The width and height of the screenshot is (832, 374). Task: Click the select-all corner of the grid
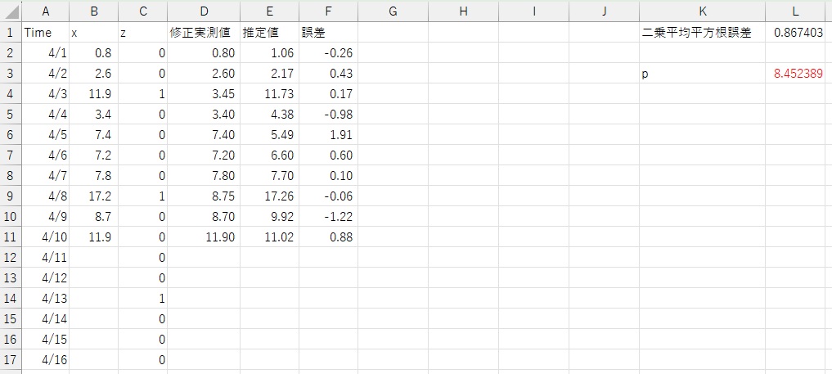pos(10,11)
